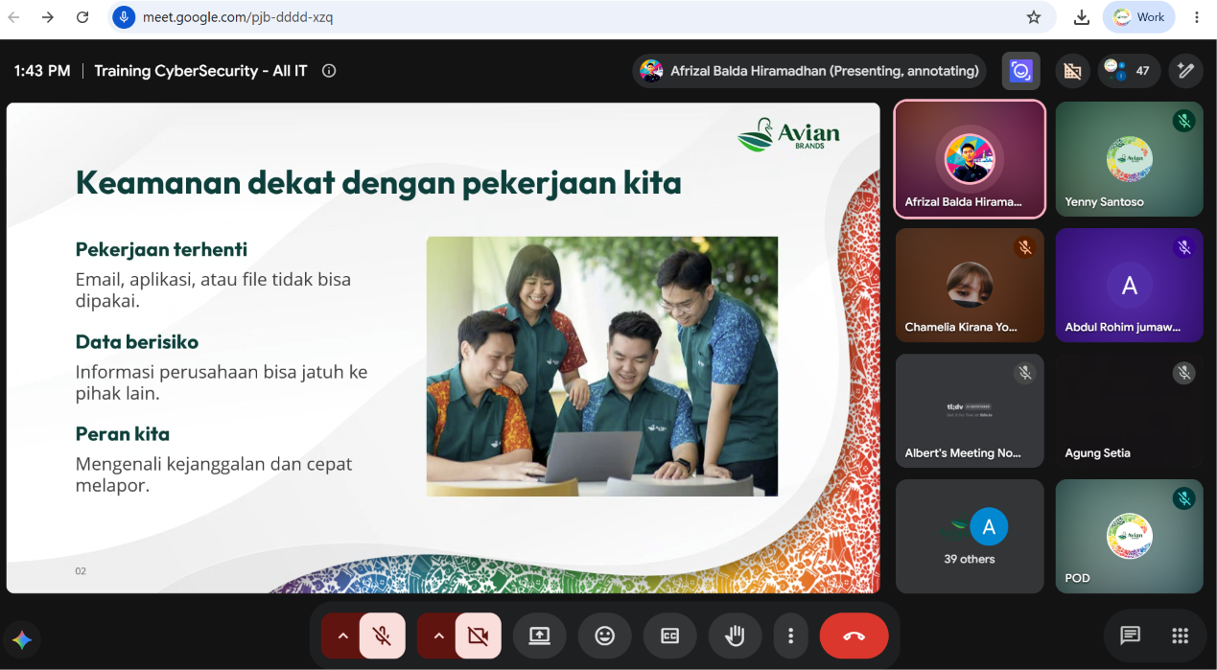Open the three-dot more options menu in call controls
The width and height of the screenshot is (1217, 670).
pyautogui.click(x=790, y=635)
